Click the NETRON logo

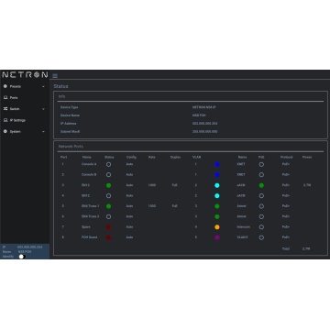[25, 75]
